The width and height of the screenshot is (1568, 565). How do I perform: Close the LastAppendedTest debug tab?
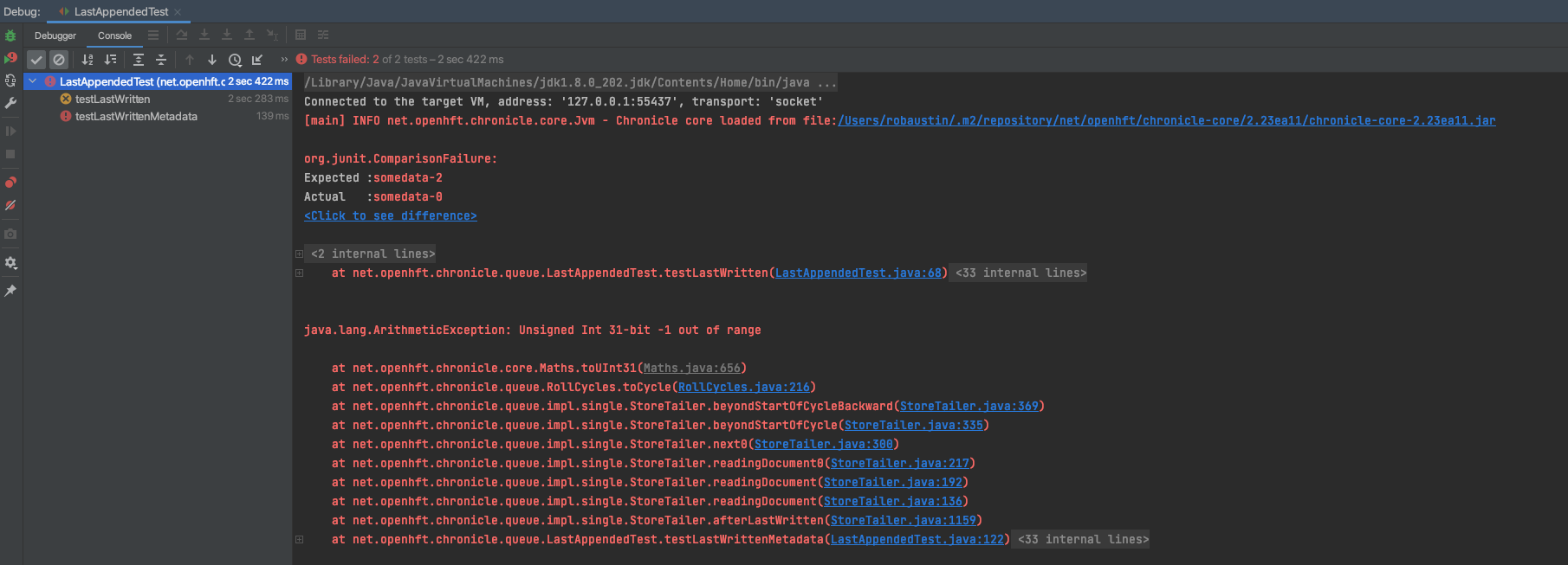point(178,12)
